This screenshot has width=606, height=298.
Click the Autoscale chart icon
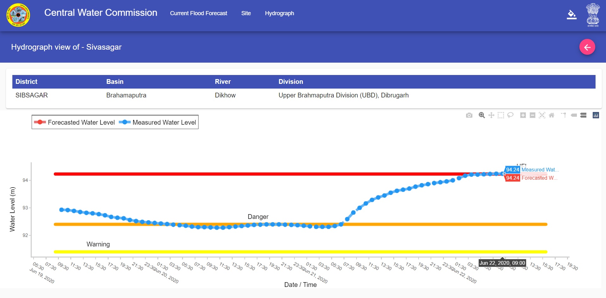point(542,115)
